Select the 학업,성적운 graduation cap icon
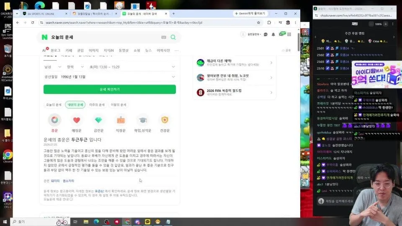 pos(143,120)
